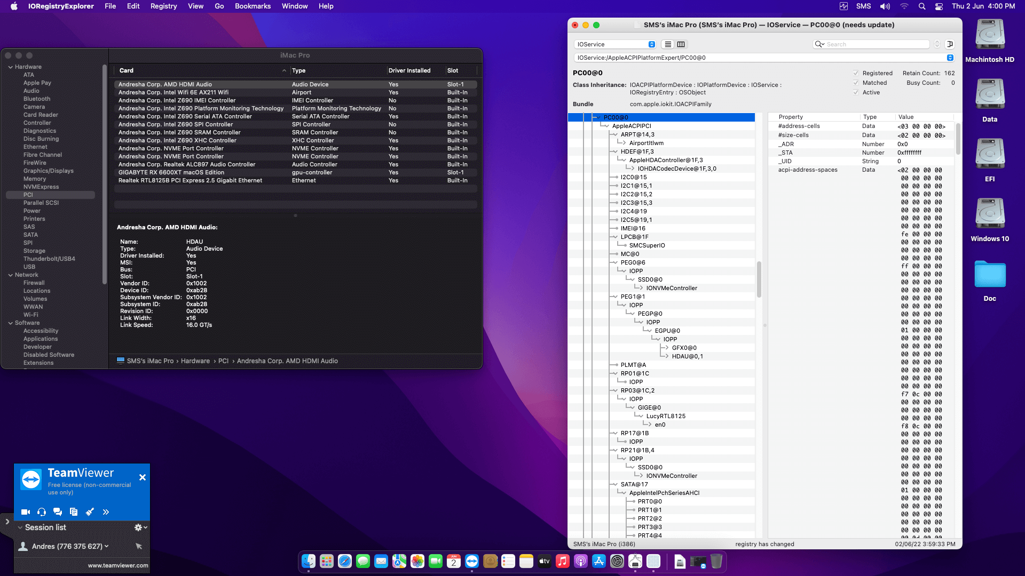The image size is (1025, 576).
Task: Switch to outline list view
Action: point(668,44)
